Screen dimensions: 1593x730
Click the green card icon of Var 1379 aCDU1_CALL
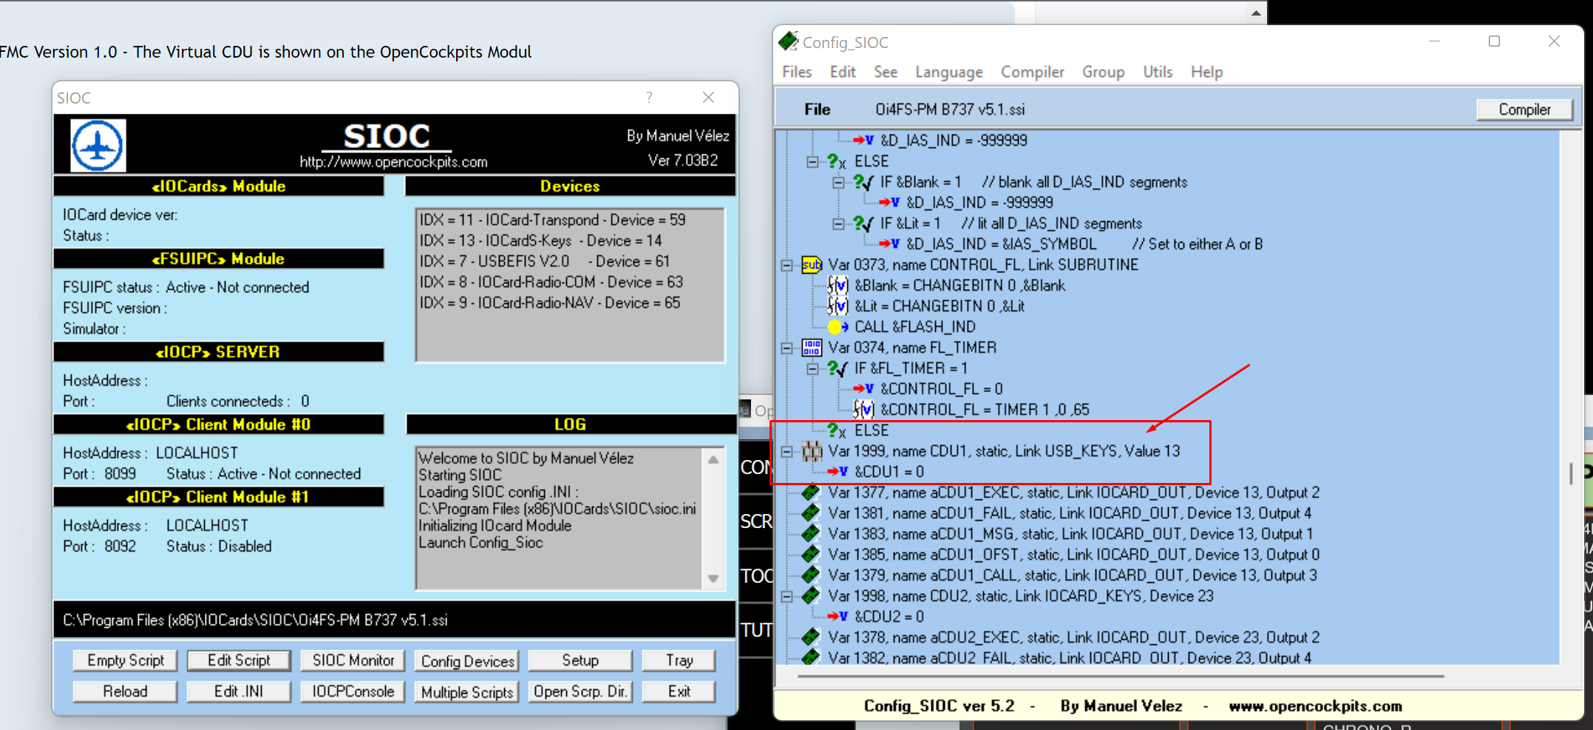[x=812, y=575]
